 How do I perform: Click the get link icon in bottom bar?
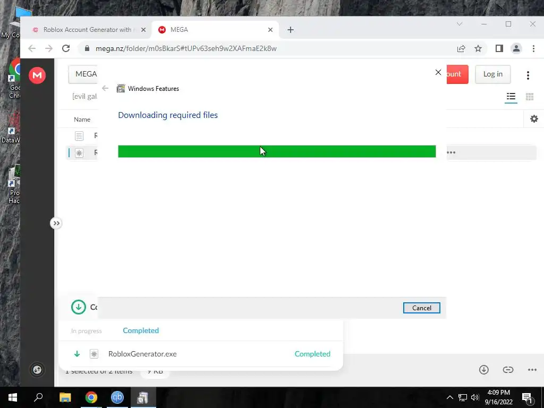(508, 370)
